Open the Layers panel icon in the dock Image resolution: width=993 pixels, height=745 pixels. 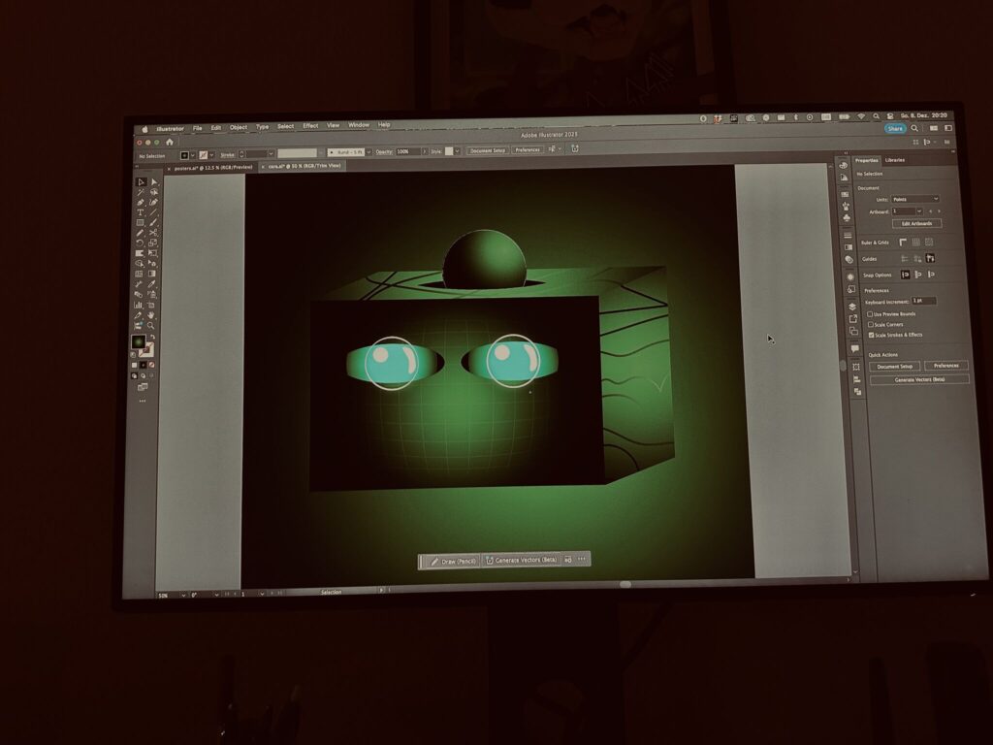(x=852, y=306)
